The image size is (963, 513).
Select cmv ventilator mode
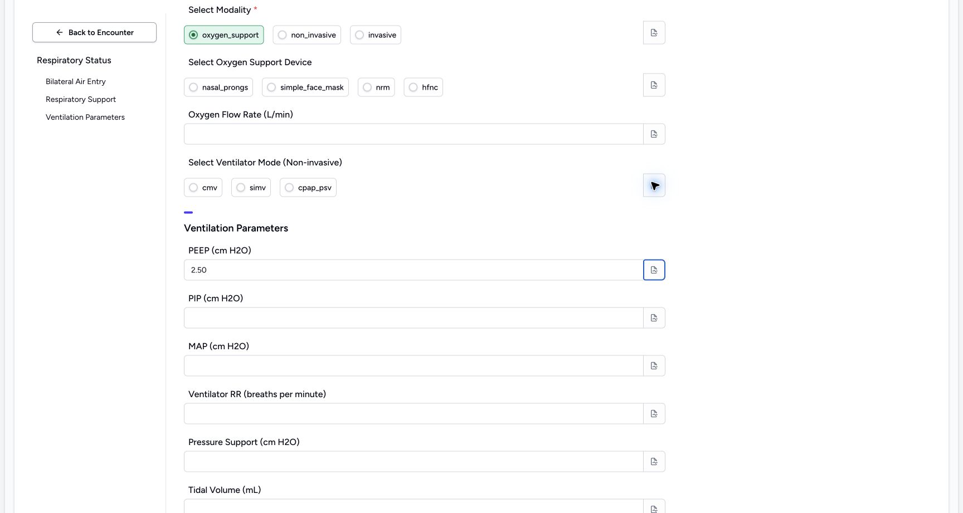[x=203, y=188]
